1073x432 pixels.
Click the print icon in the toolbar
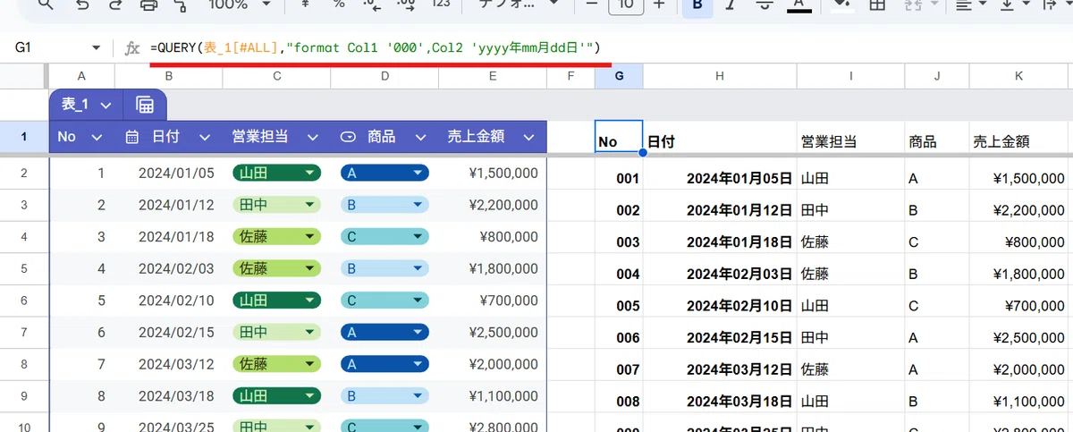click(x=149, y=5)
